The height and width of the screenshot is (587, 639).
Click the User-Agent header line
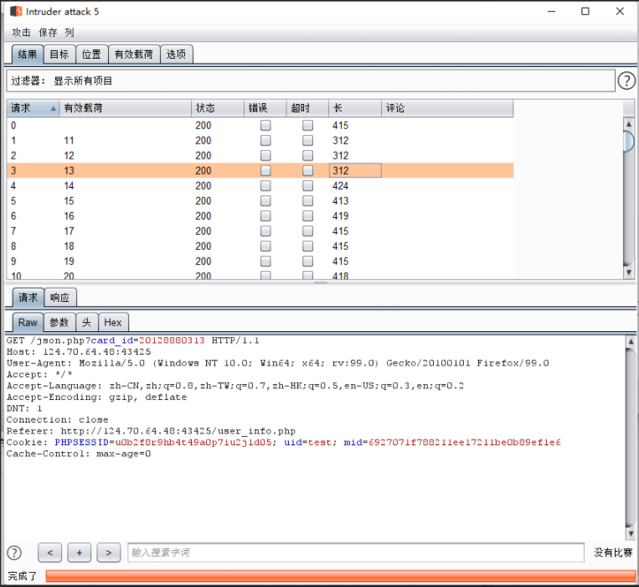[x=277, y=363]
